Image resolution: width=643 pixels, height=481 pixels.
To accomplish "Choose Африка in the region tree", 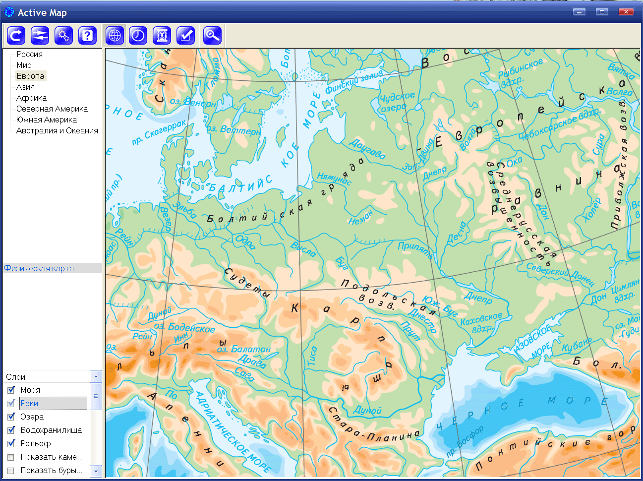I will 31,98.
